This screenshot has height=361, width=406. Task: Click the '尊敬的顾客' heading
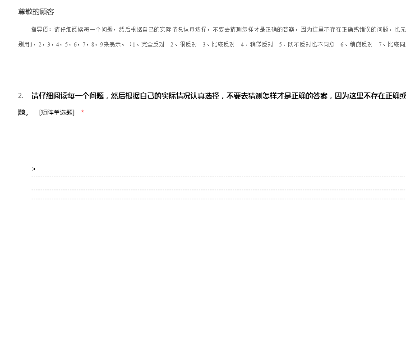click(x=36, y=12)
